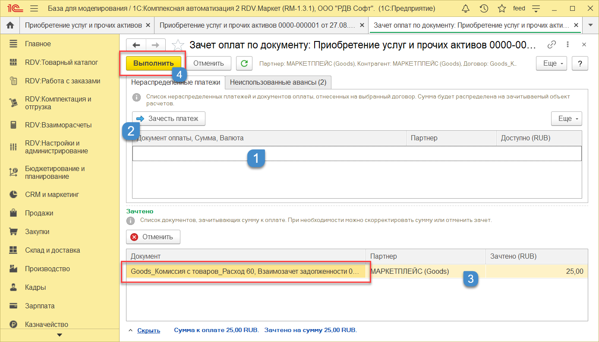Open the question mark help button
This screenshot has width=599, height=342.
click(x=580, y=63)
